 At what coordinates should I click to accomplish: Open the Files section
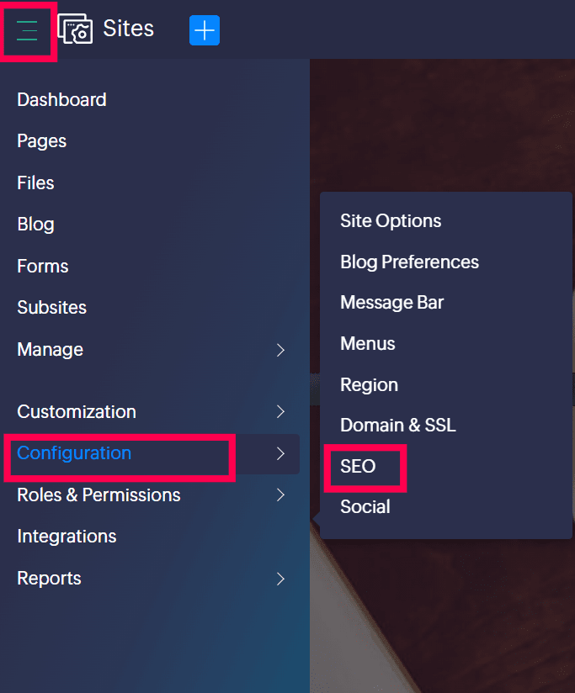[x=36, y=183]
